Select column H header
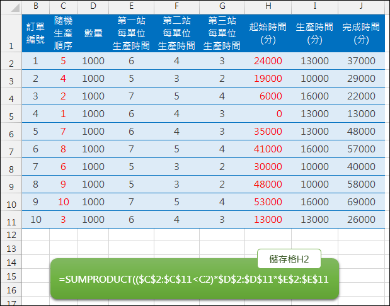This screenshot has width=390, height=306. pos(268,6)
